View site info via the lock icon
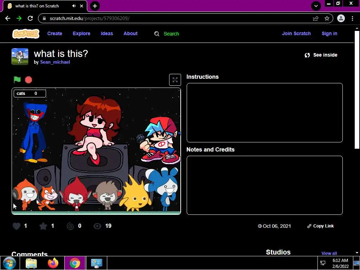 click(45, 18)
